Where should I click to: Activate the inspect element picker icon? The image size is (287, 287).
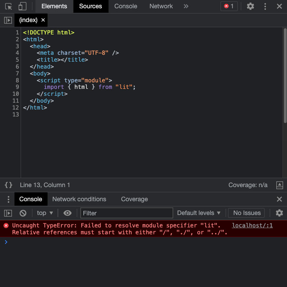click(x=8, y=6)
